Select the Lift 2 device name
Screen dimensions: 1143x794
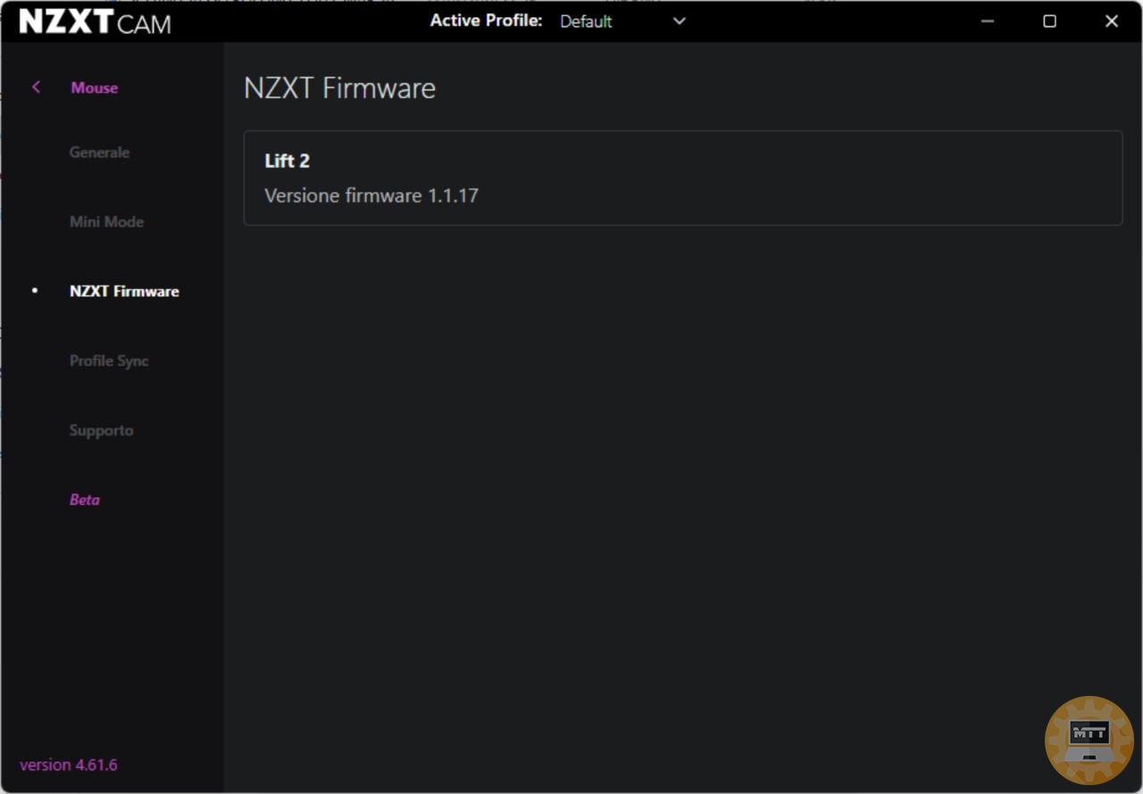[x=287, y=161]
